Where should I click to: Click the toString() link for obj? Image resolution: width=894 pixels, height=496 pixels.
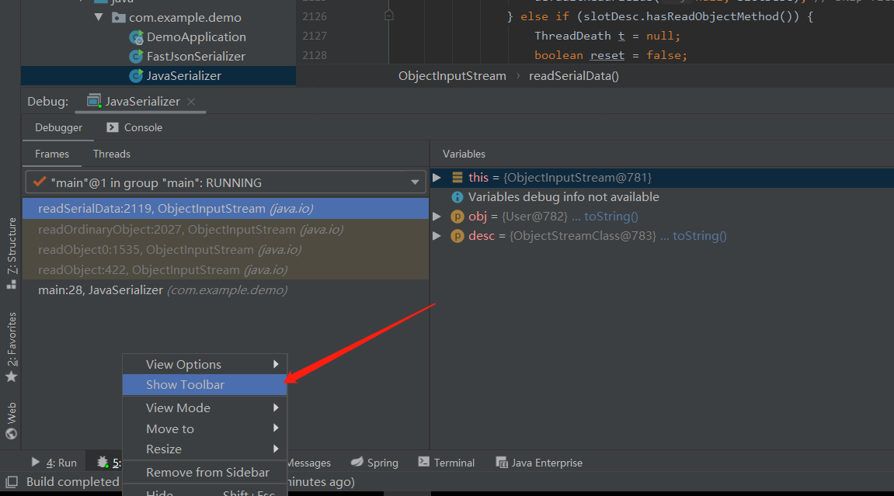click(610, 217)
